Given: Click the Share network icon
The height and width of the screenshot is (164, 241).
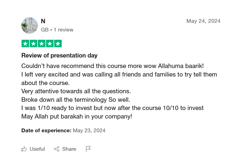Looking at the screenshot, I should (57, 149).
